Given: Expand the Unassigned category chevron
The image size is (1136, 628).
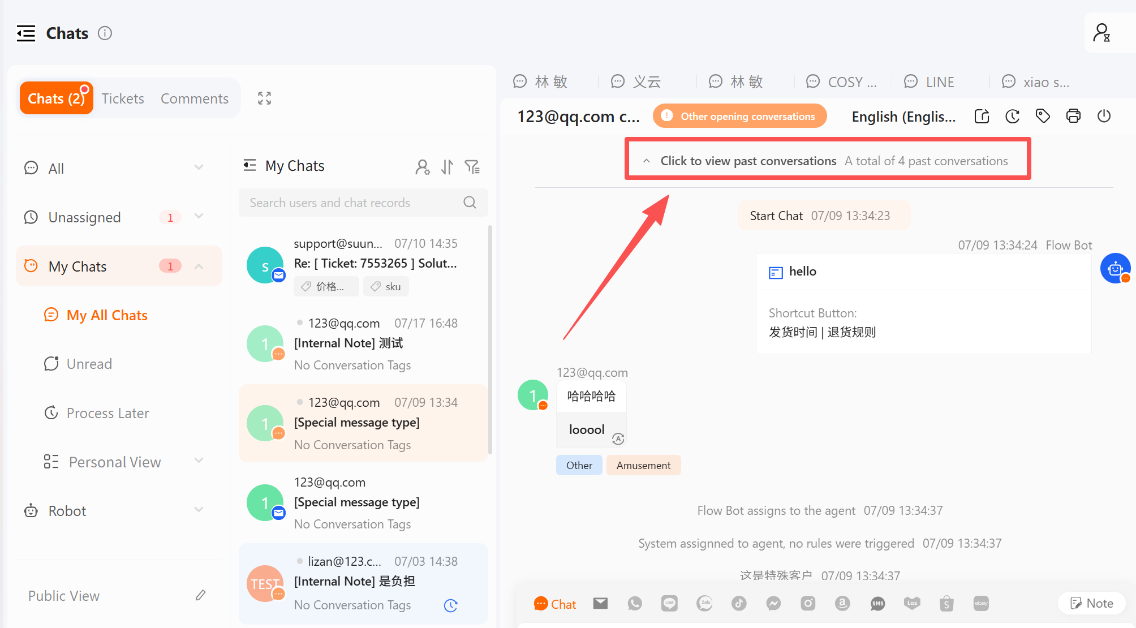Looking at the screenshot, I should click(199, 217).
